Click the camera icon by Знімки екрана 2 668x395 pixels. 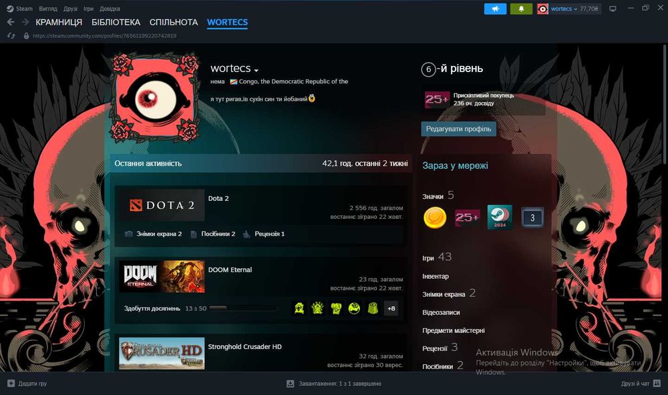click(x=129, y=234)
